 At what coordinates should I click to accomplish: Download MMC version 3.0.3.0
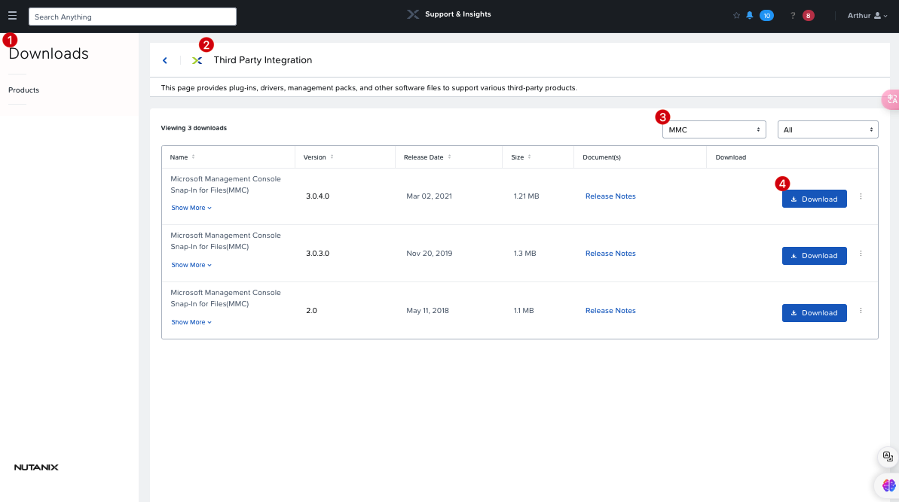click(814, 255)
